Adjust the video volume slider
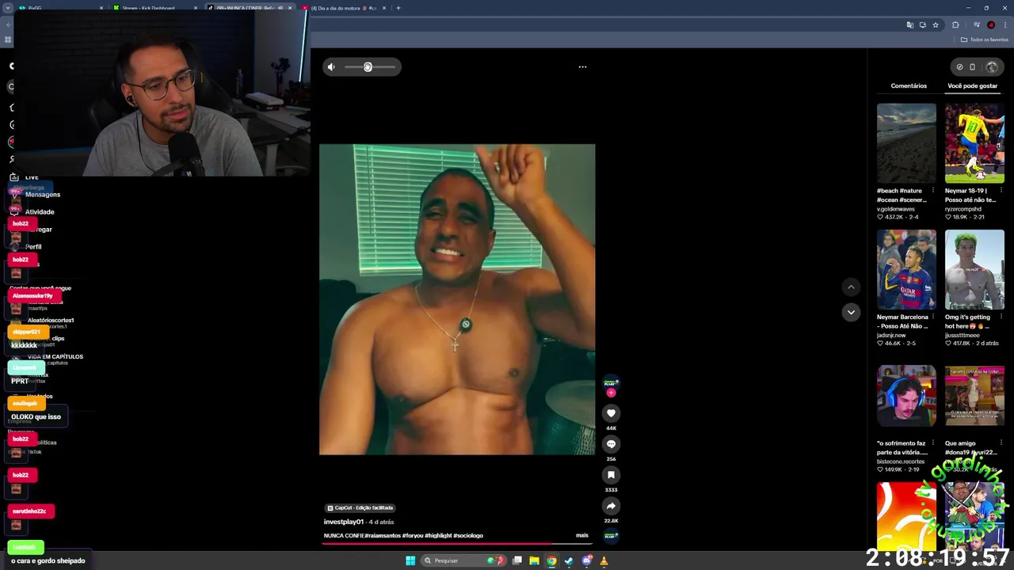Image resolution: width=1014 pixels, height=570 pixels. [369, 67]
